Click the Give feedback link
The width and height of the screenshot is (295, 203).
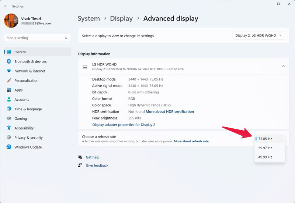point(97,165)
